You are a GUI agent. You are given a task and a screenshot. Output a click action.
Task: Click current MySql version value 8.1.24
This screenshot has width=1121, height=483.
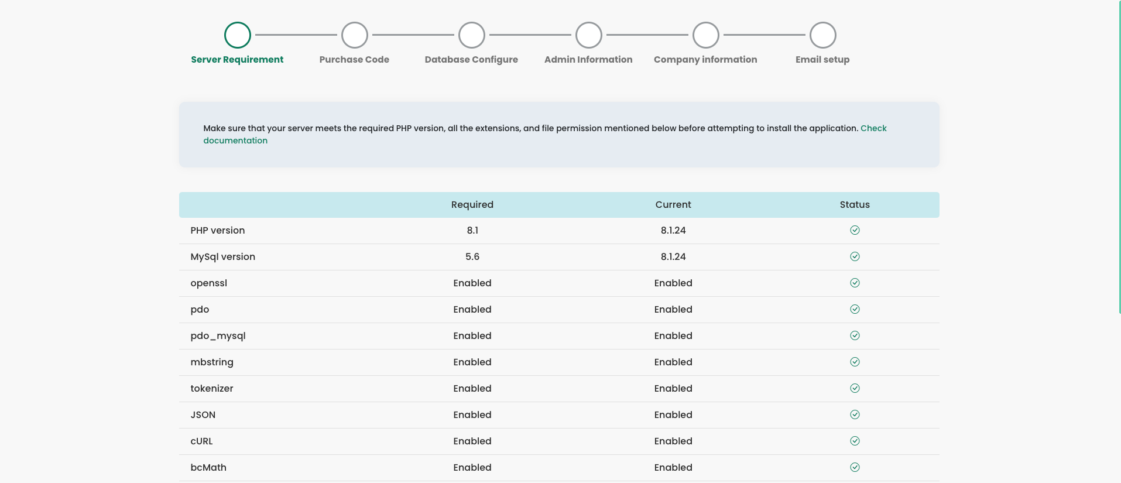point(673,257)
